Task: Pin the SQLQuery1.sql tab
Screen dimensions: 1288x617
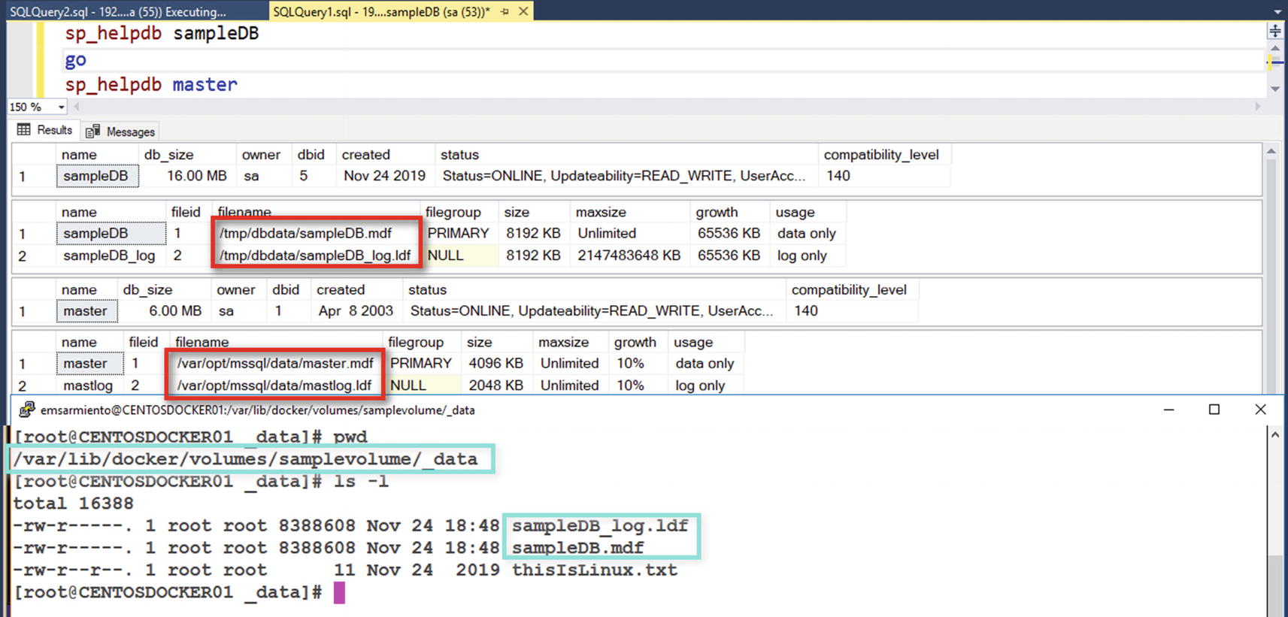Action: (x=505, y=11)
